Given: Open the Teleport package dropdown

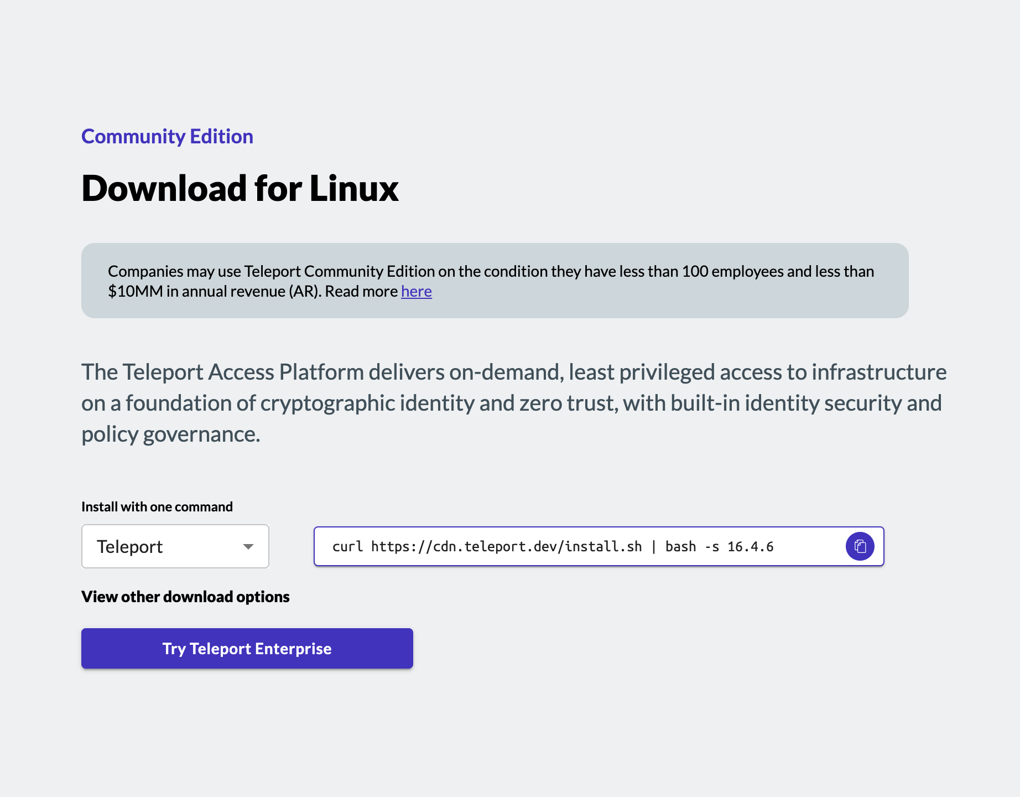Looking at the screenshot, I should coord(175,546).
